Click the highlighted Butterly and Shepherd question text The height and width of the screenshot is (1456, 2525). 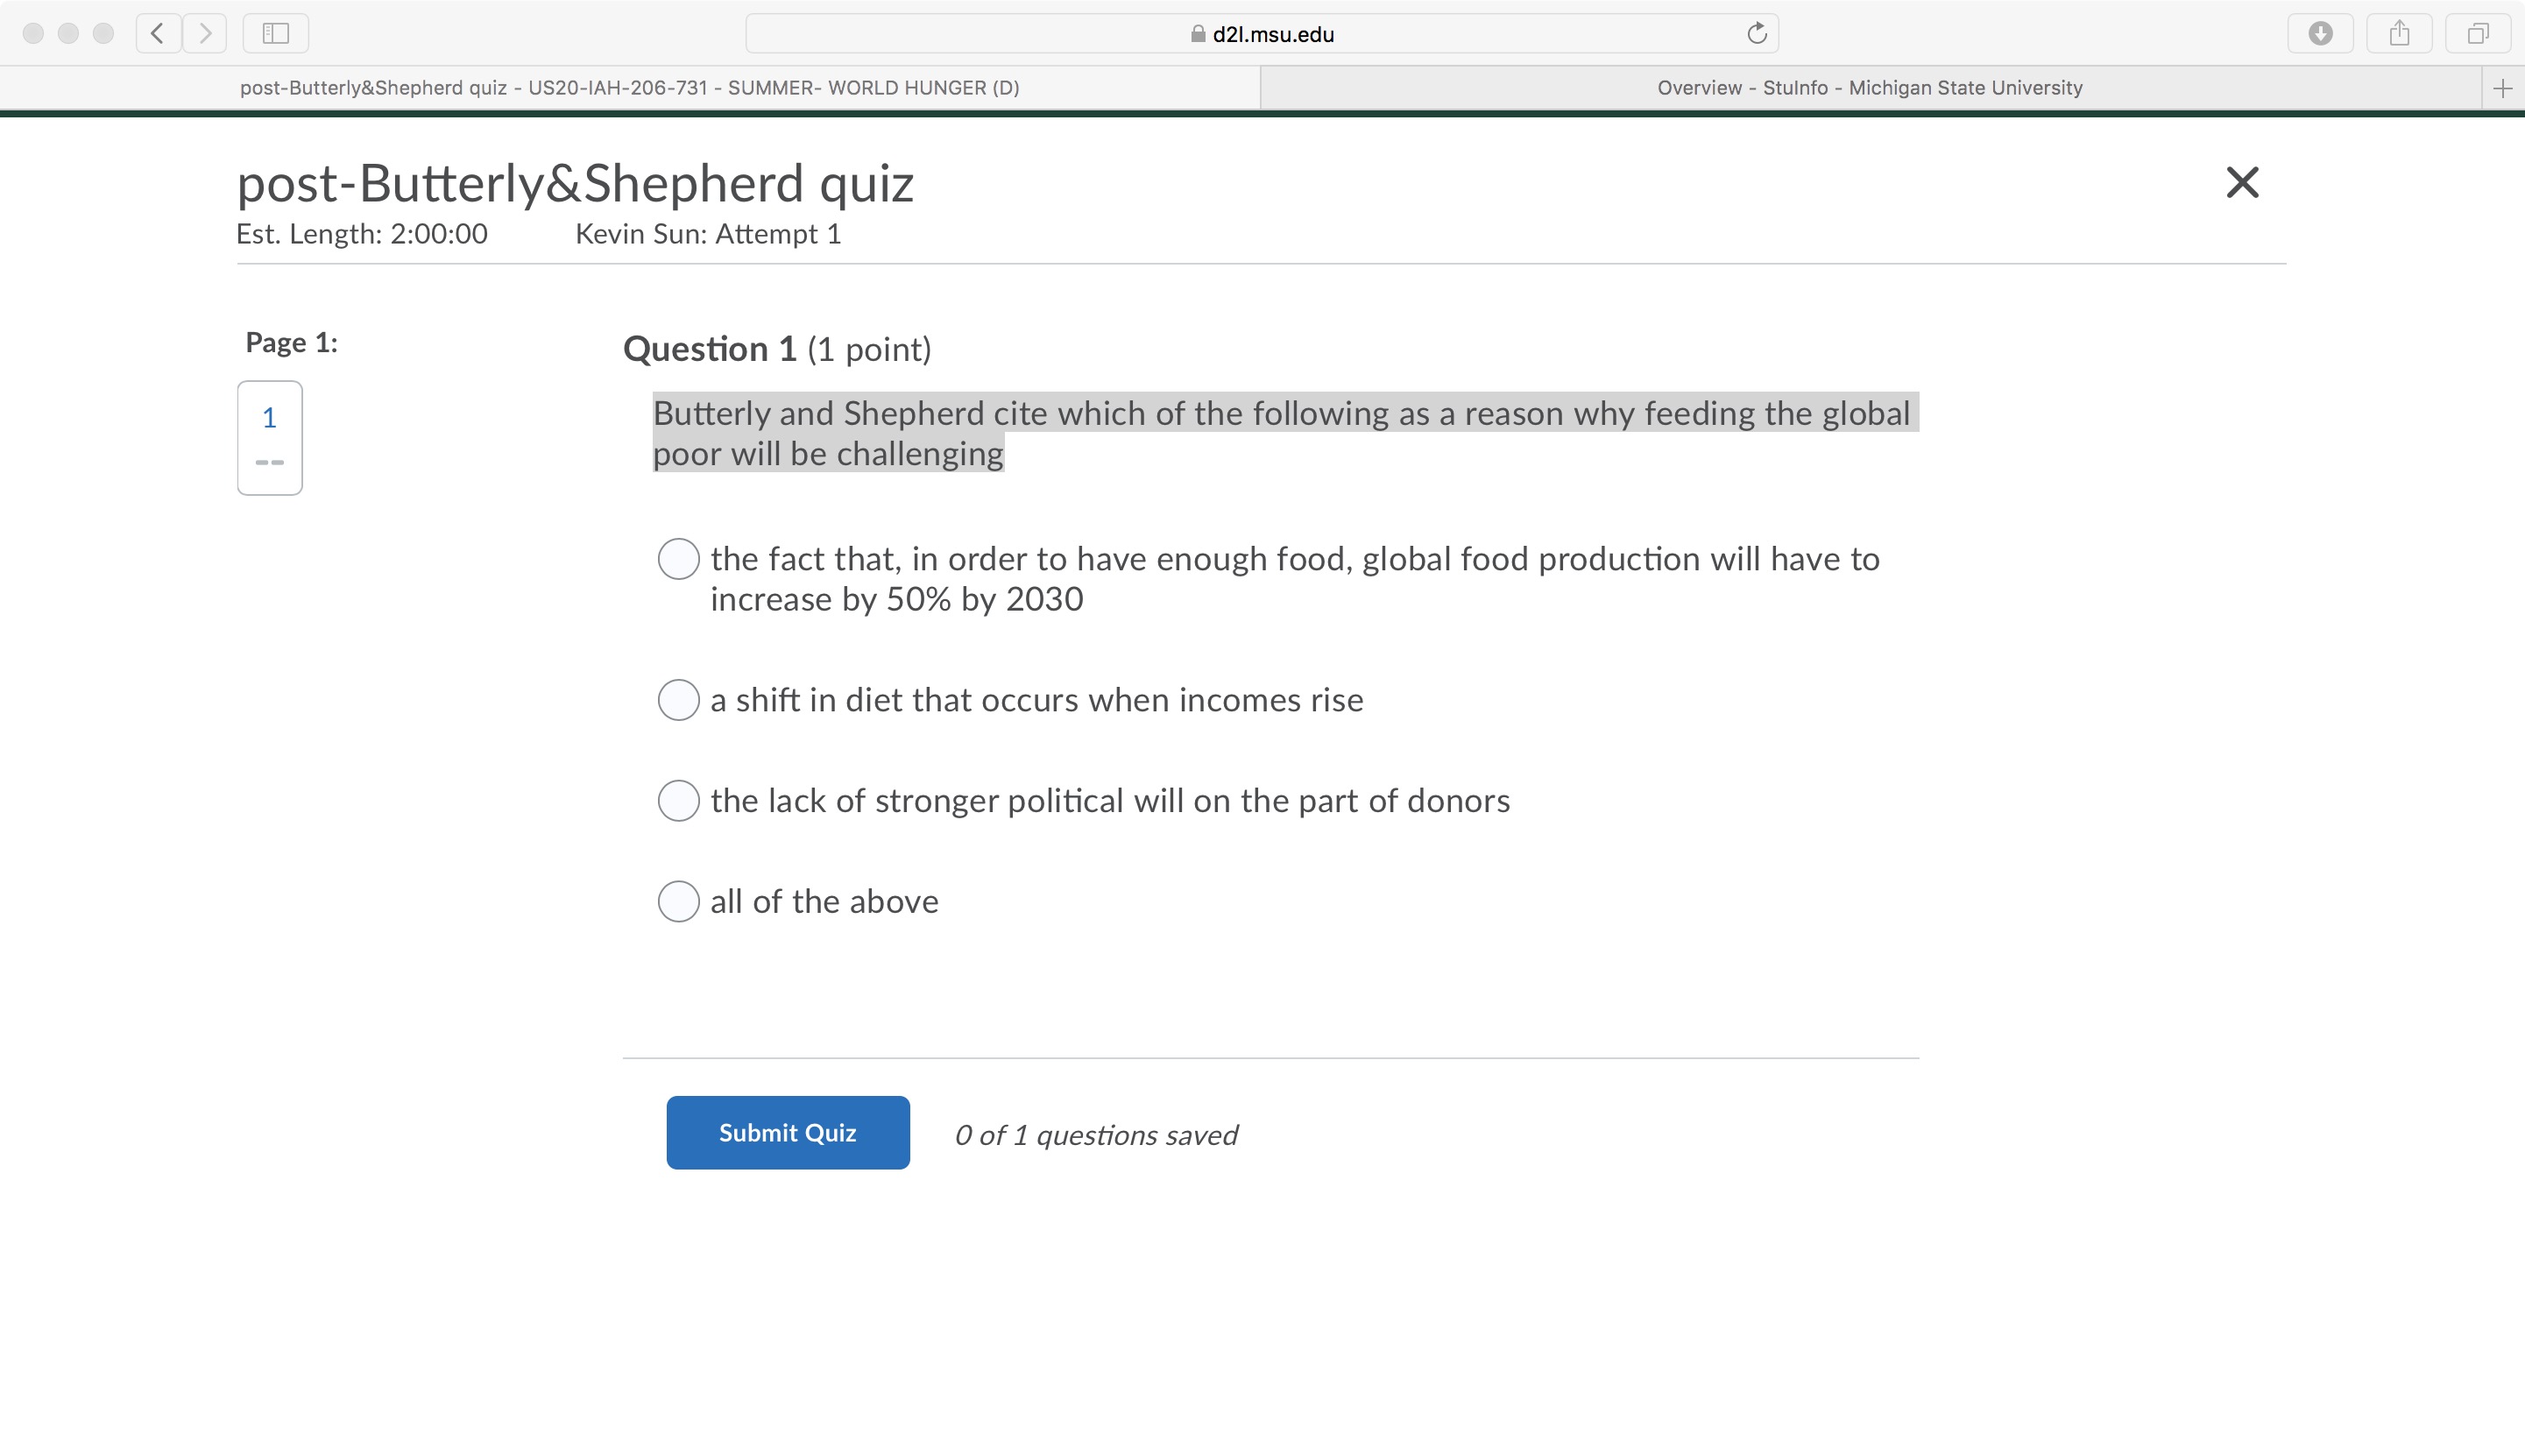[x=1285, y=433]
